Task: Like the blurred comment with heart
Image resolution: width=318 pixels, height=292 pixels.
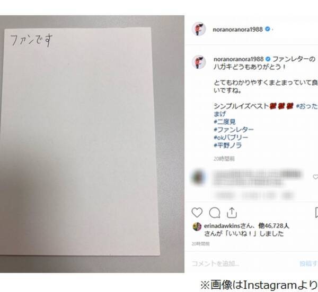Action: (x=315, y=177)
